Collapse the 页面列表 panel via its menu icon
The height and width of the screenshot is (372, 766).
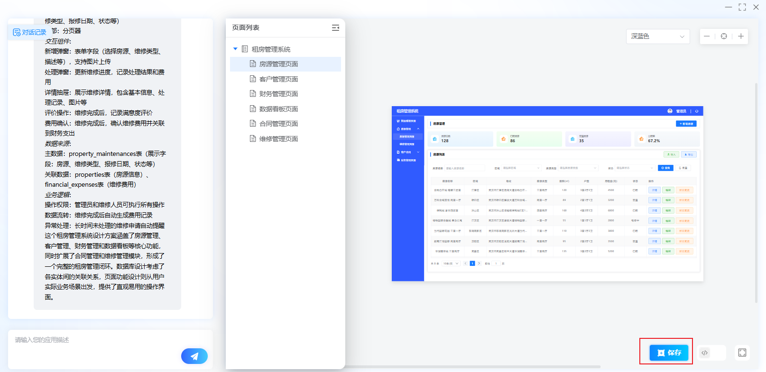tap(335, 28)
